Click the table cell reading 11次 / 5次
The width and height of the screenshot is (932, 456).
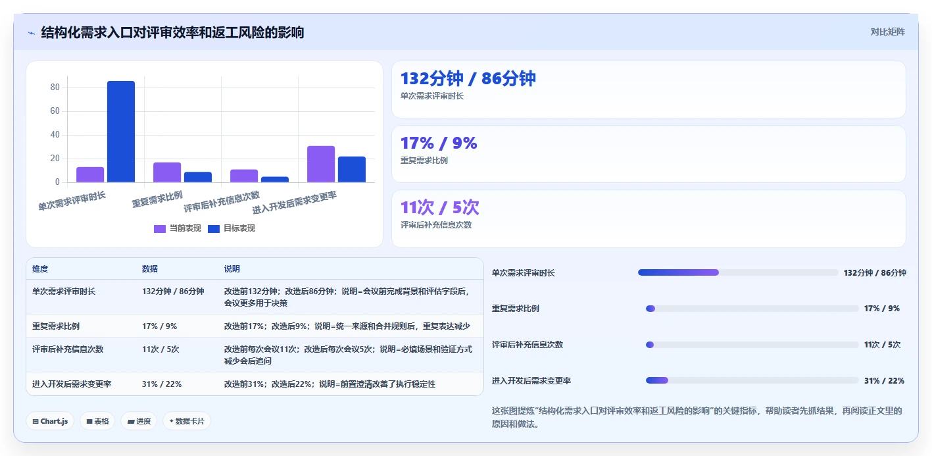click(160, 349)
